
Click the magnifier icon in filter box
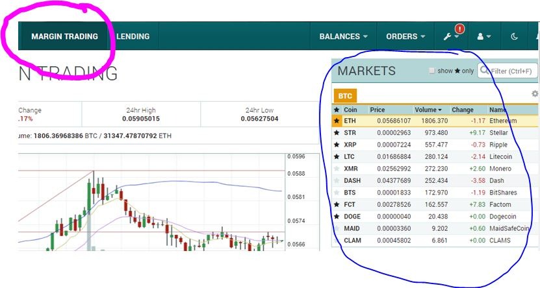pos(484,71)
